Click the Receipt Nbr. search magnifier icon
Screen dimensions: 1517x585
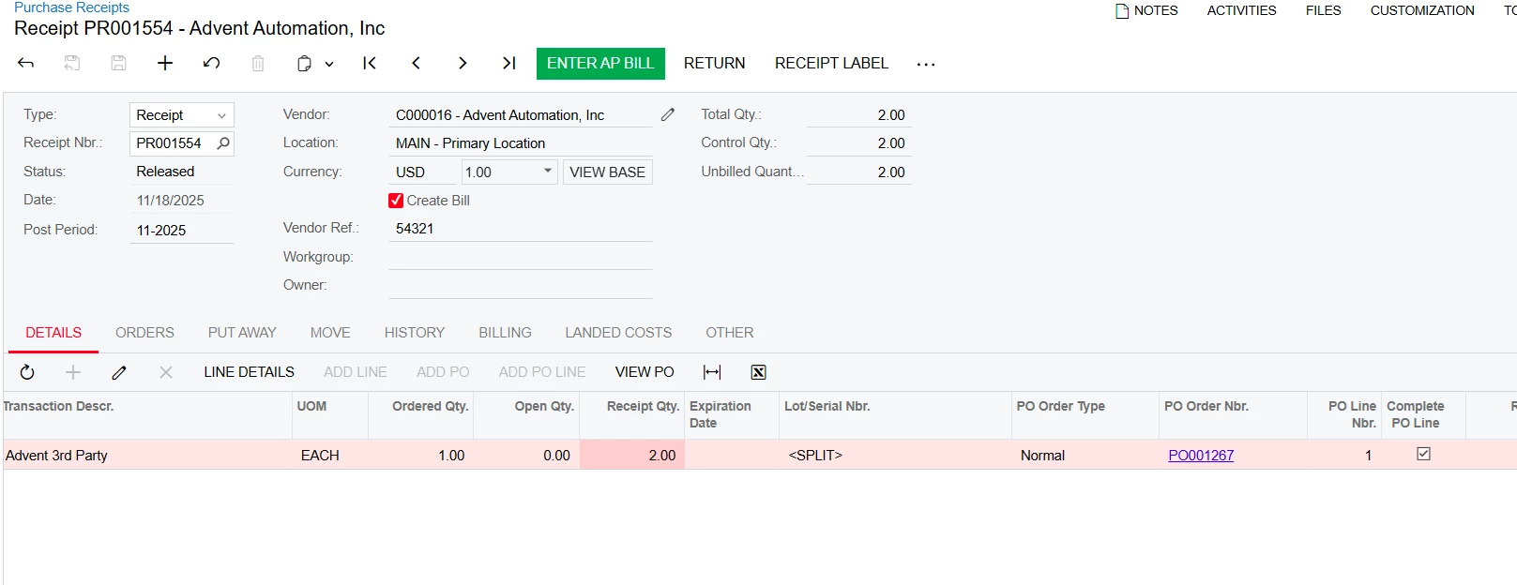223,143
